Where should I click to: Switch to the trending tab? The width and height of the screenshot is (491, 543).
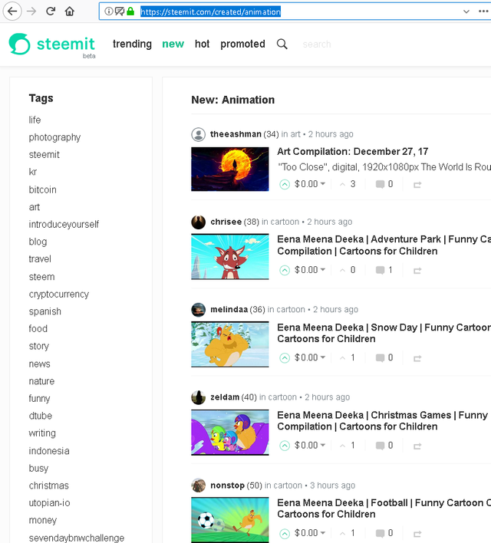tap(132, 44)
